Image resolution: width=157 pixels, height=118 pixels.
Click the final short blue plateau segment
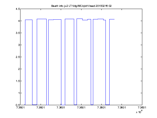tap(112, 19)
